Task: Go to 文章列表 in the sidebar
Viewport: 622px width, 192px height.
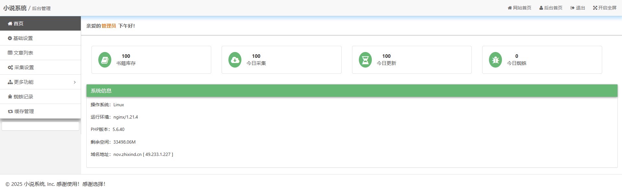Action: pyautogui.click(x=40, y=53)
